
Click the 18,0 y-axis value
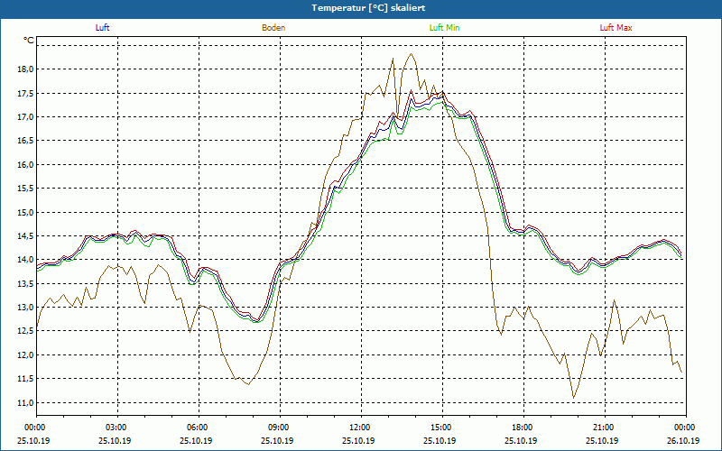tap(26, 69)
